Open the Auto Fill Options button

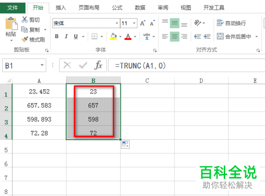click(126, 144)
